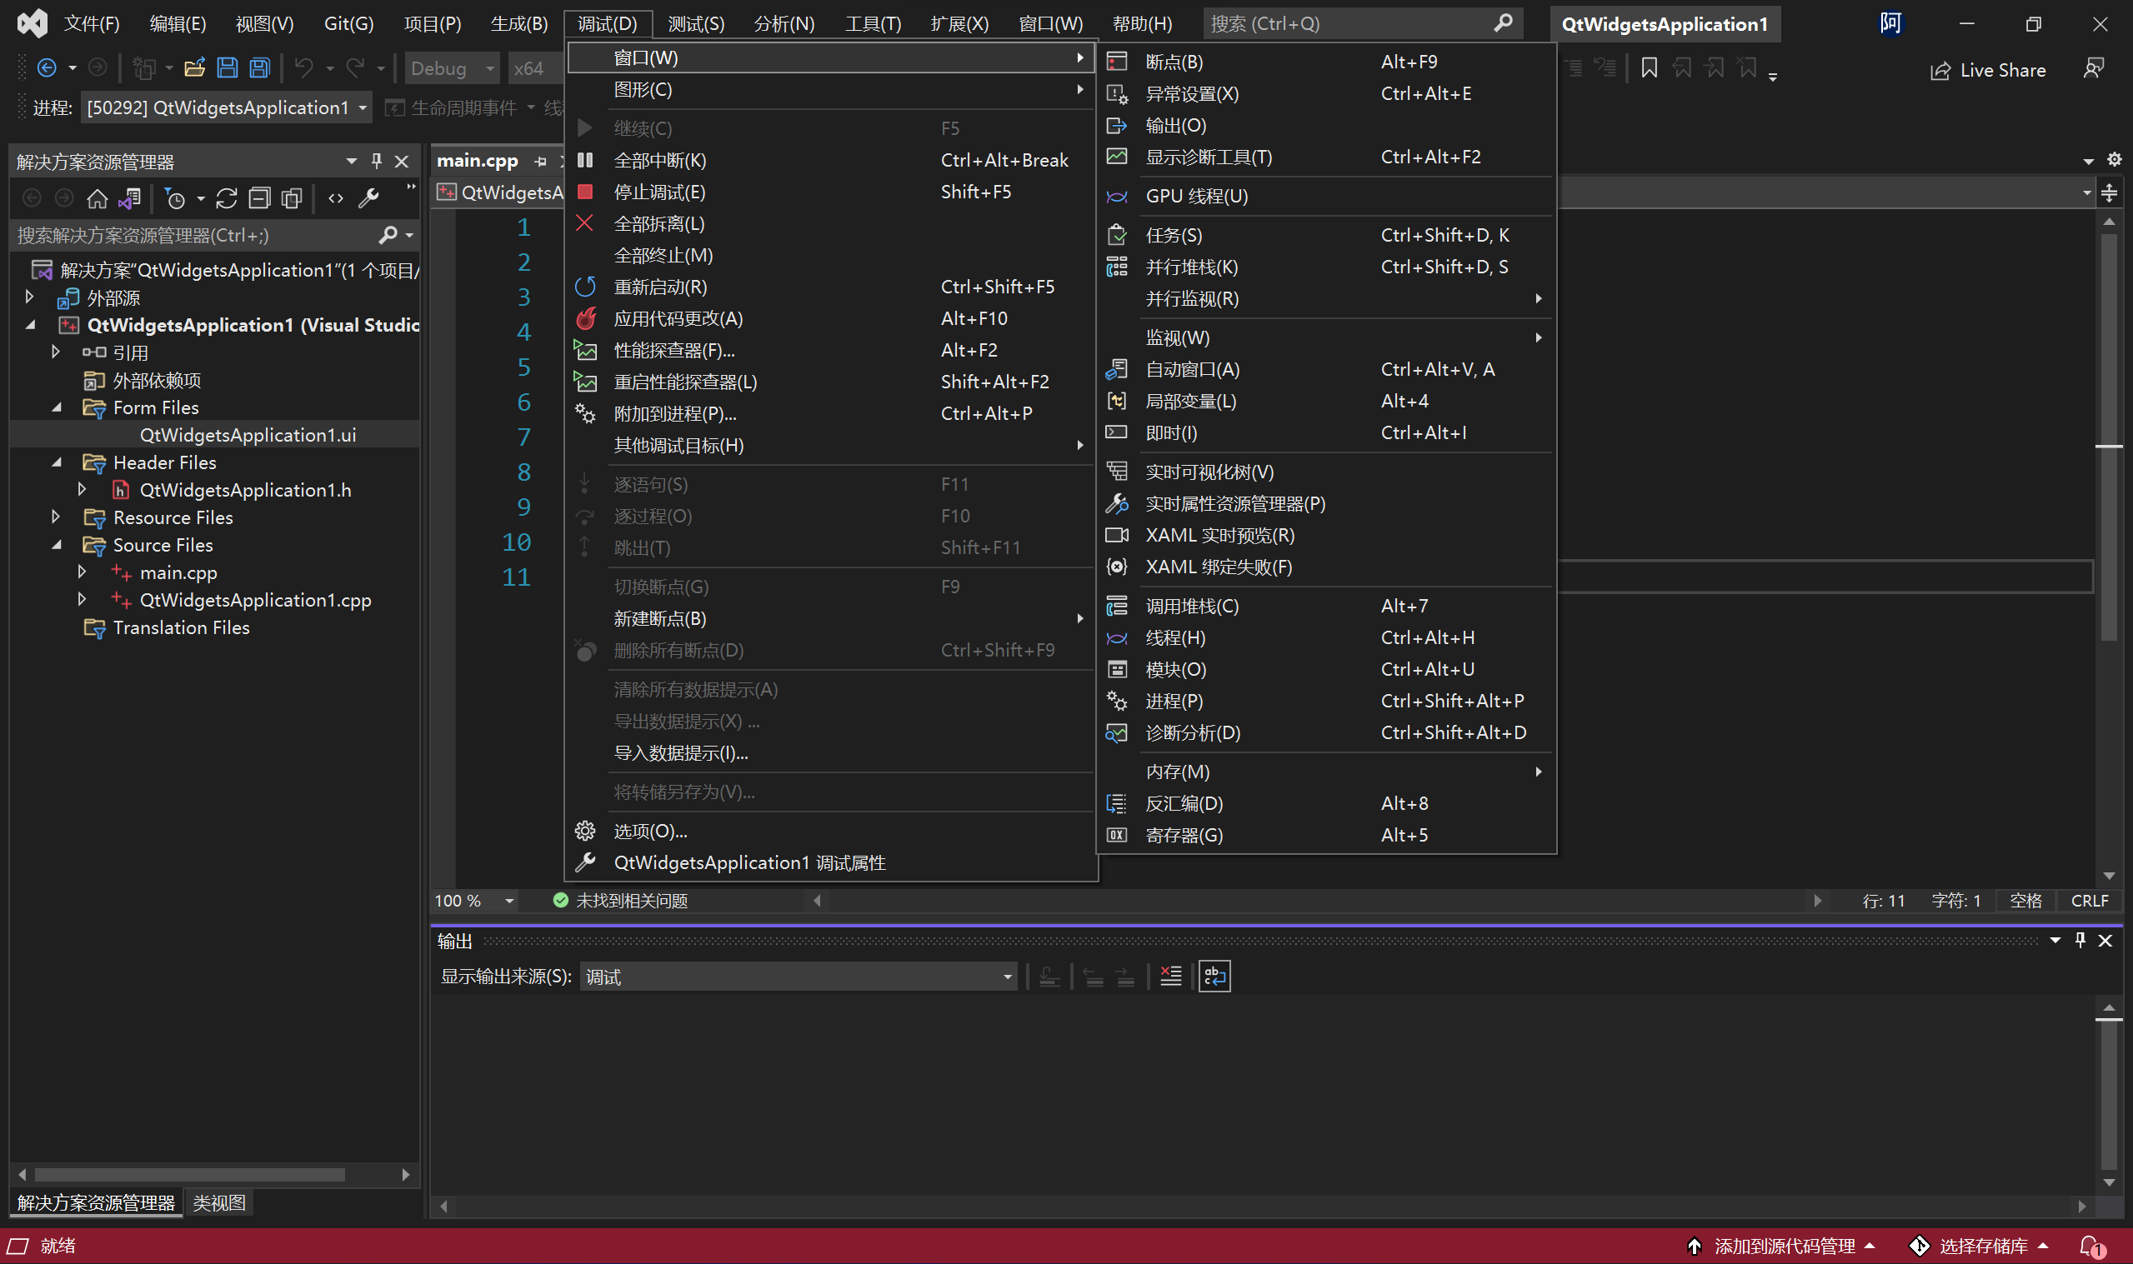Click the Navigate Backward icon in toolbar
Viewport: 2133px width, 1264px height.
pos(48,68)
